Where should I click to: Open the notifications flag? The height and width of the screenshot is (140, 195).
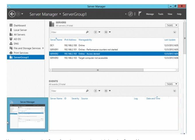point(140,14)
